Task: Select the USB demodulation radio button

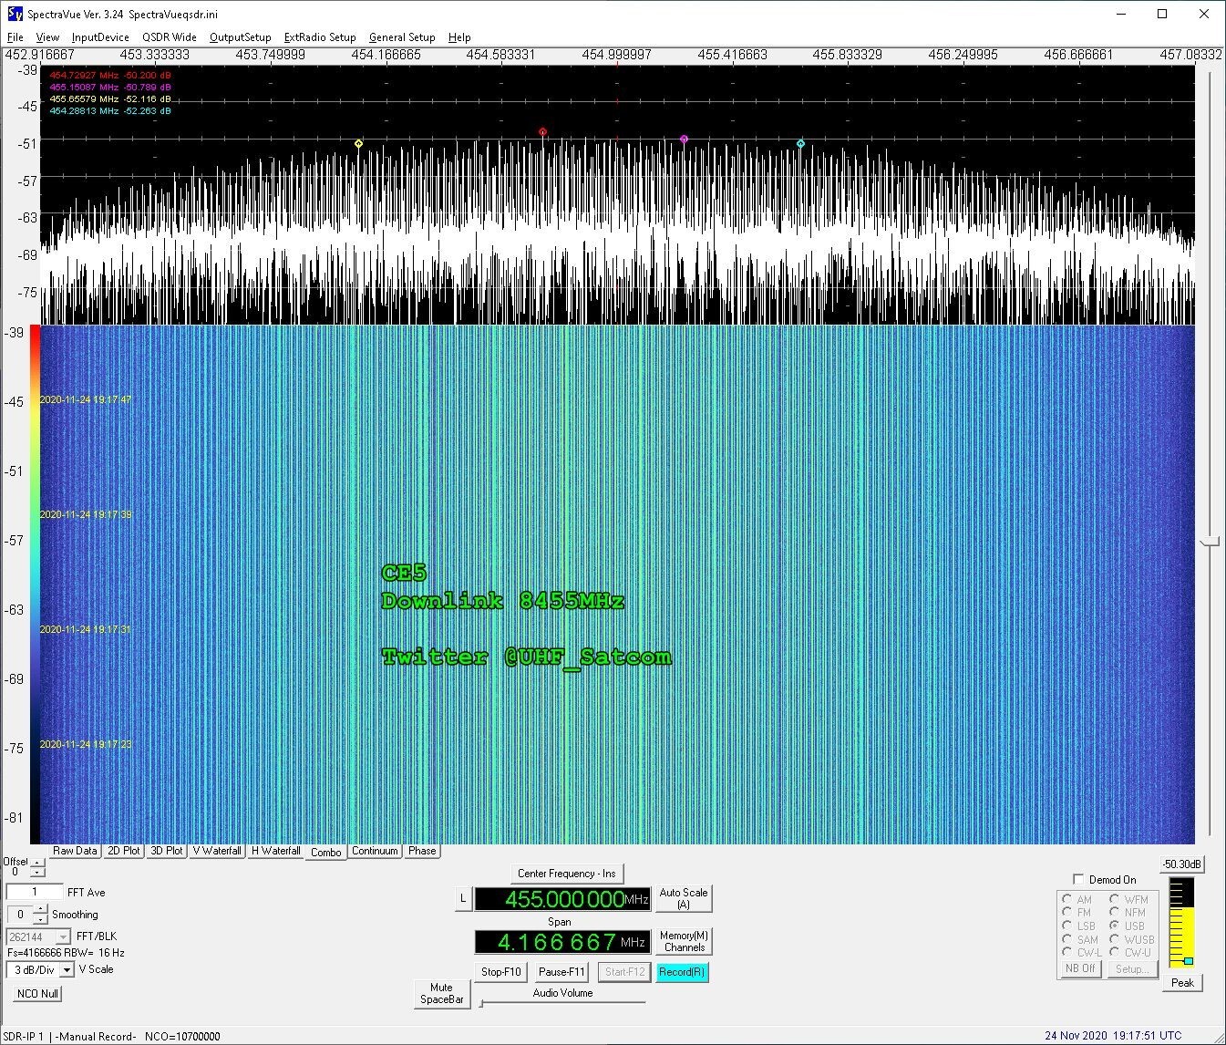Action: pyautogui.click(x=1115, y=926)
